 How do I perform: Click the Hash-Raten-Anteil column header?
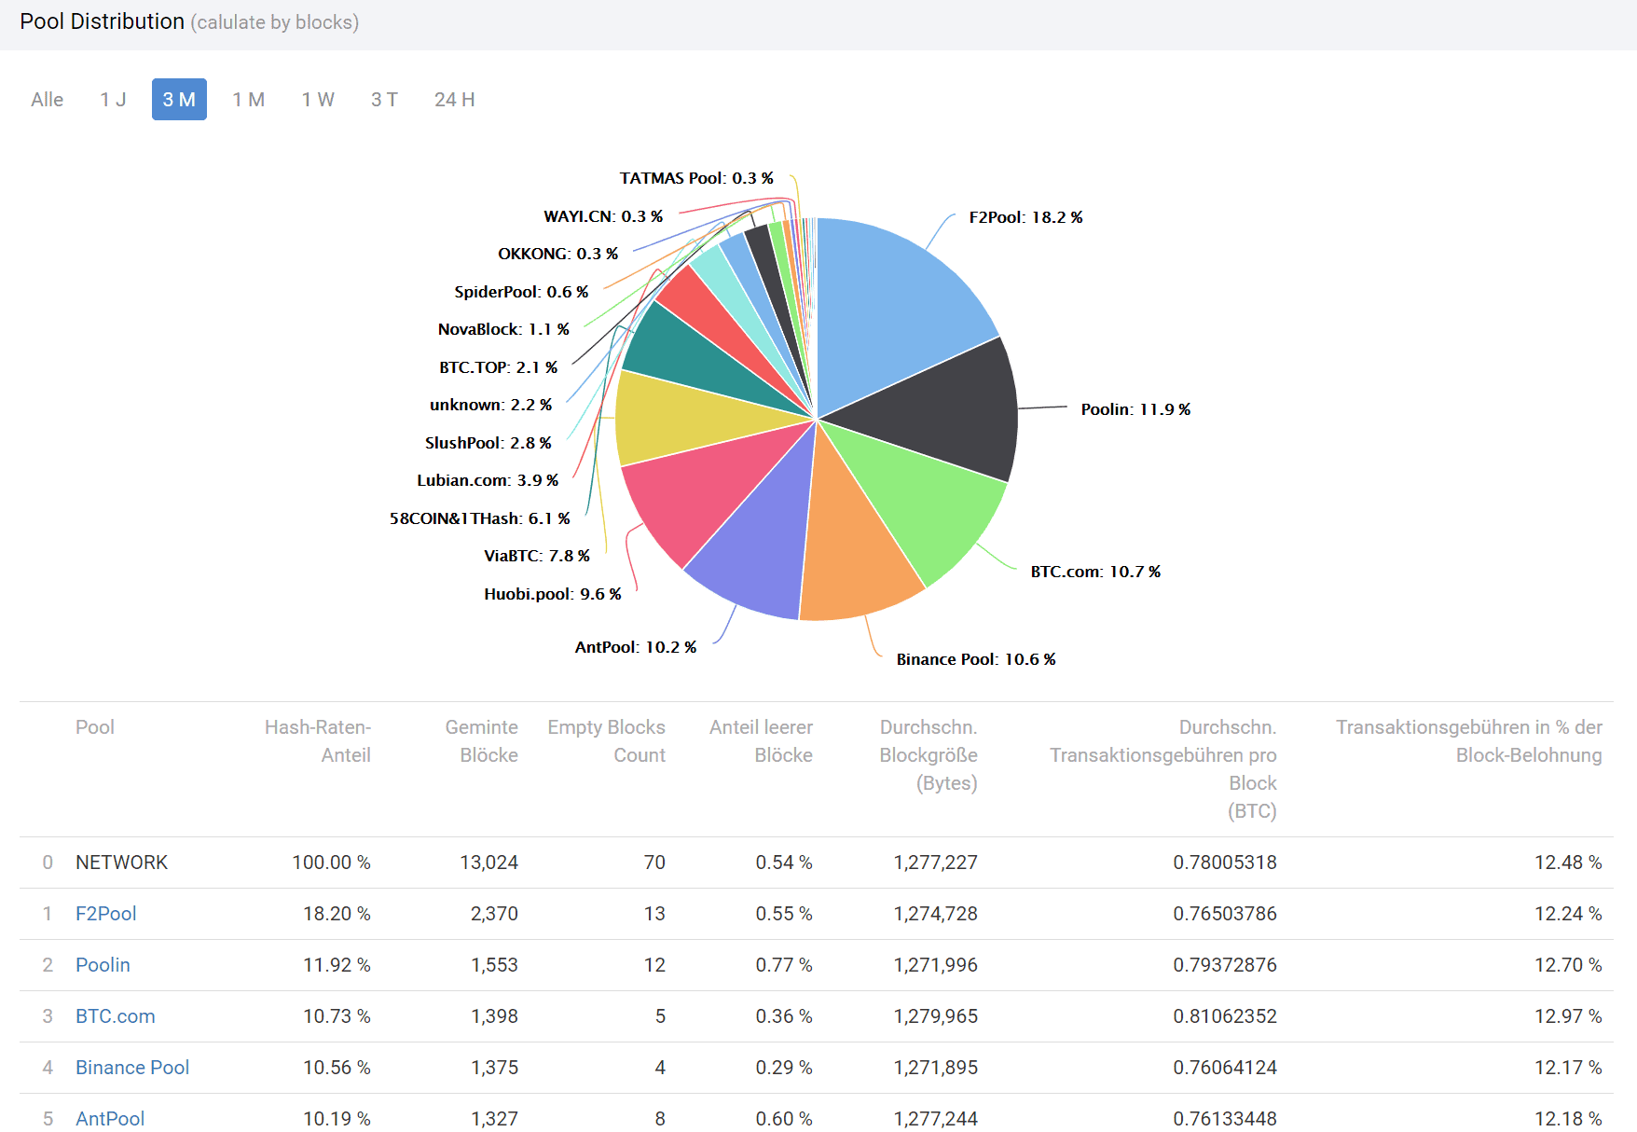click(x=318, y=741)
